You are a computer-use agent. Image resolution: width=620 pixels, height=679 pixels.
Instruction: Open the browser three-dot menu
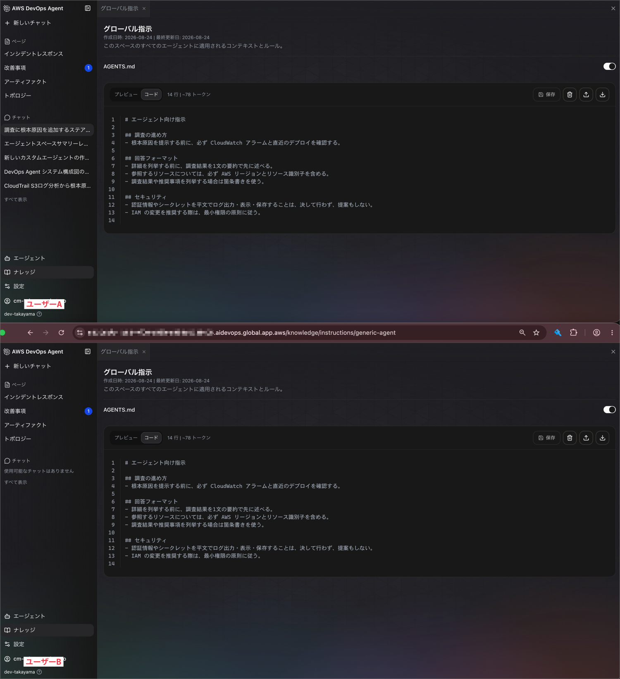coord(612,333)
